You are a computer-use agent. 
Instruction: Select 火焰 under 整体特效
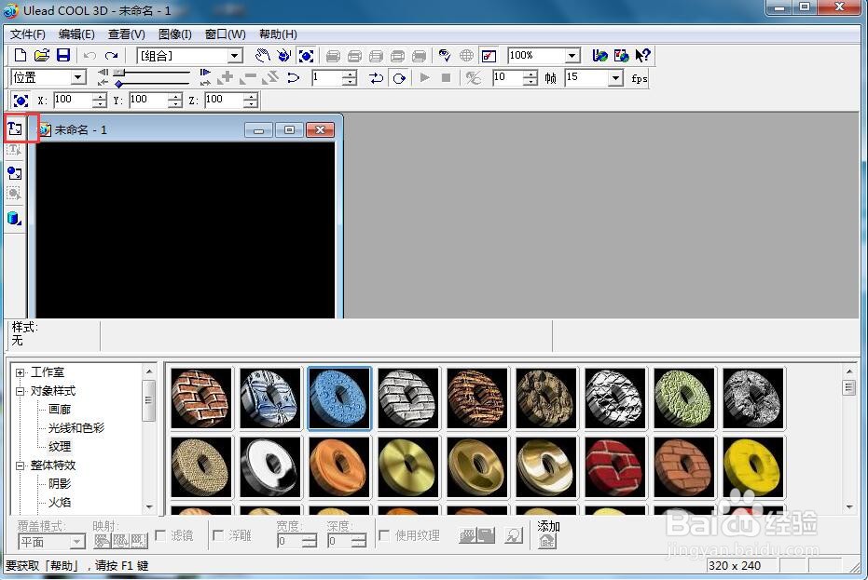click(60, 503)
